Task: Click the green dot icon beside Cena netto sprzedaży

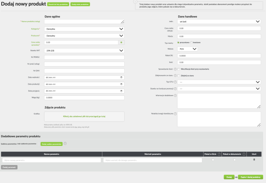Action: (x=121, y=42)
